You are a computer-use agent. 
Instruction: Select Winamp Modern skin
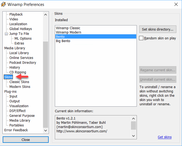coord(96,32)
